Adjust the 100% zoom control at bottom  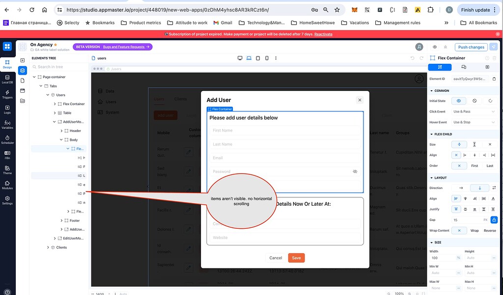pyautogui.click(x=399, y=293)
